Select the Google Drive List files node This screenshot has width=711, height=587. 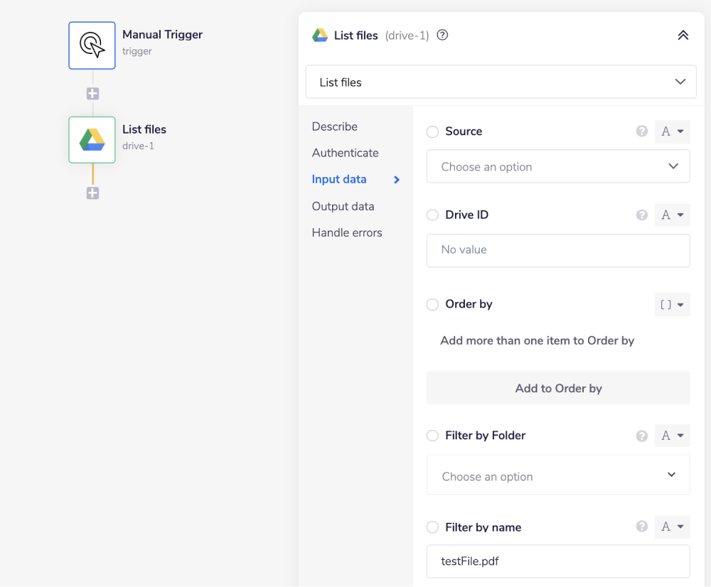[92, 140]
